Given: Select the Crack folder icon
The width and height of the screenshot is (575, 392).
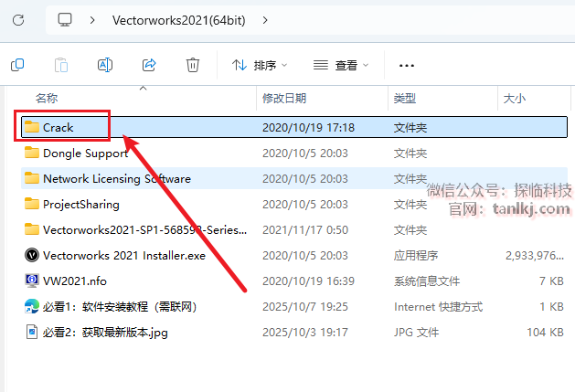Looking at the screenshot, I should [32, 127].
